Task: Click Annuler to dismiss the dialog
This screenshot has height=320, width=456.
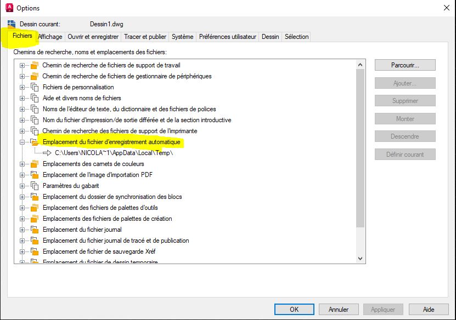Action: click(339, 309)
